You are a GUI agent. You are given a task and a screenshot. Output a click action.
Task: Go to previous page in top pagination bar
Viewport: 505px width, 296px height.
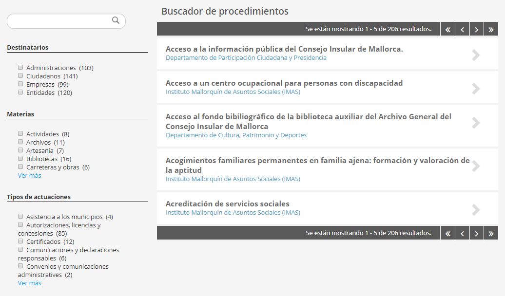pos(462,30)
